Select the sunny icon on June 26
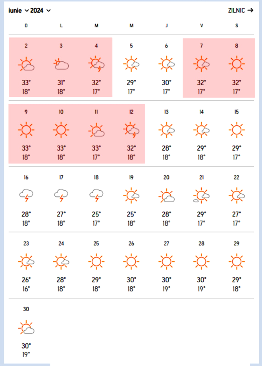 point(131,261)
